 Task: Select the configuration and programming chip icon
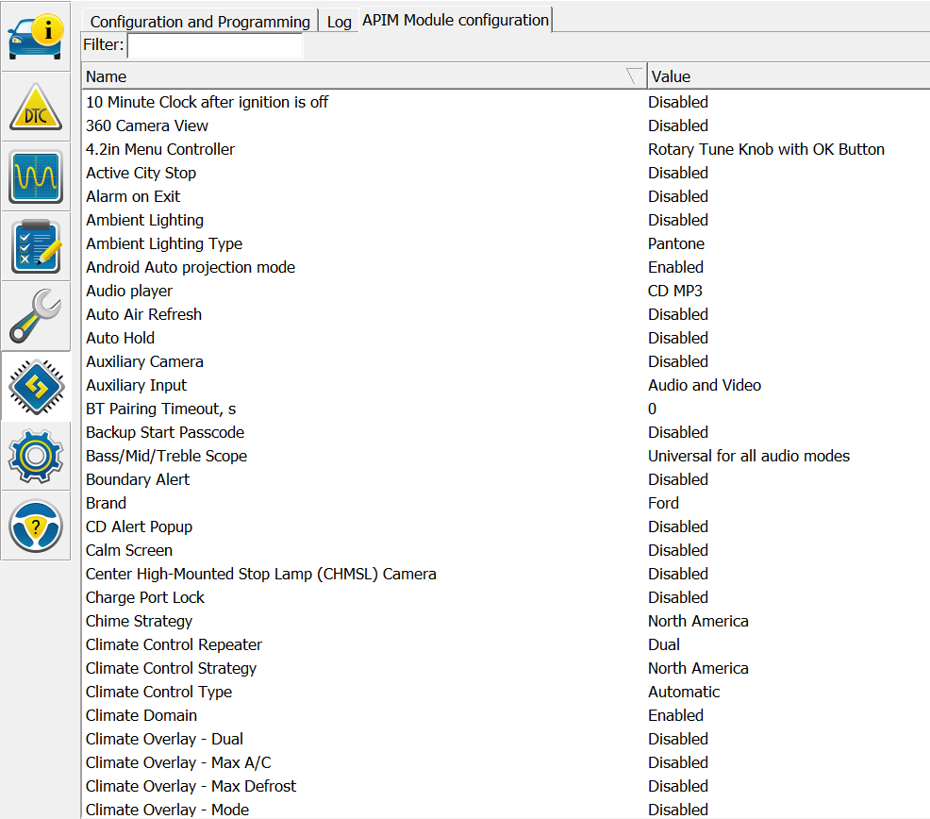(x=36, y=386)
